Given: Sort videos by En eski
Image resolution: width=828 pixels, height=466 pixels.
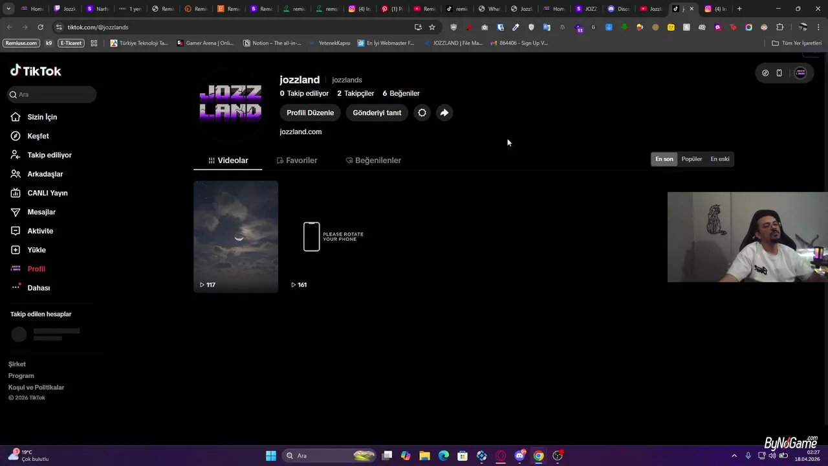Looking at the screenshot, I should coord(720,159).
